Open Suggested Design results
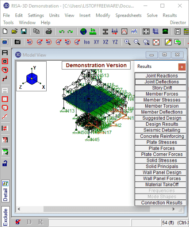189x227 pixels. pos(160,118)
